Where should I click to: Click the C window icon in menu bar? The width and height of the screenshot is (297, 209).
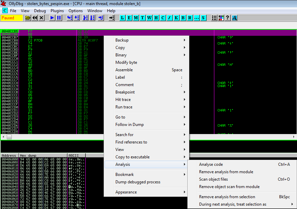pyautogui.click(x=5, y=10)
